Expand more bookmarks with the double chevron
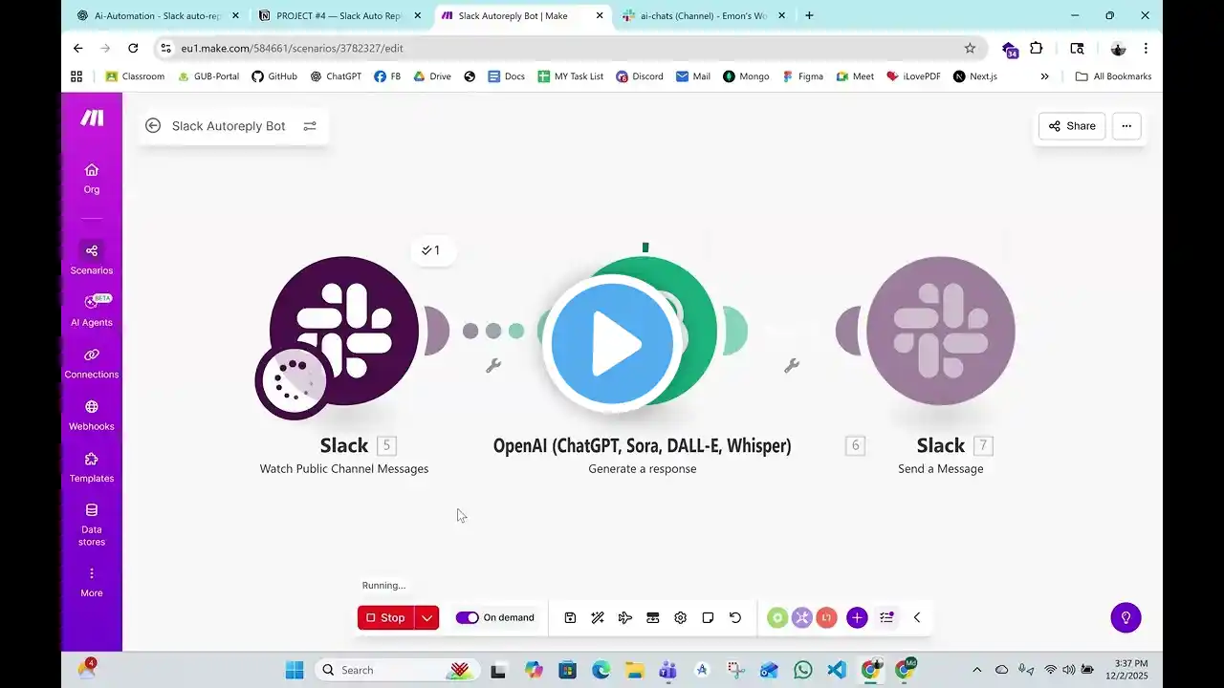 1044,76
